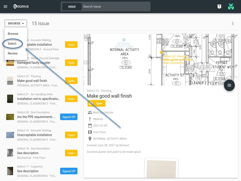Expand the BROWSE dropdown button
This screenshot has width=241, height=181.
point(16,23)
